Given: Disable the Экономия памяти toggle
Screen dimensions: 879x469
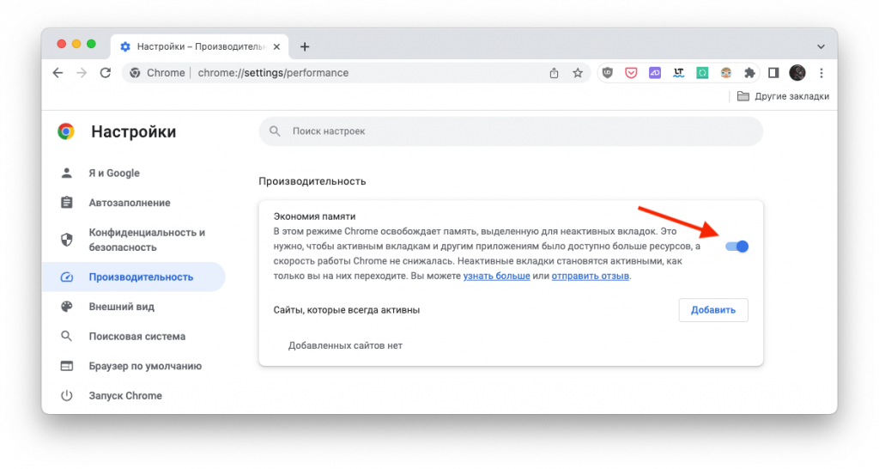Looking at the screenshot, I should pos(737,247).
